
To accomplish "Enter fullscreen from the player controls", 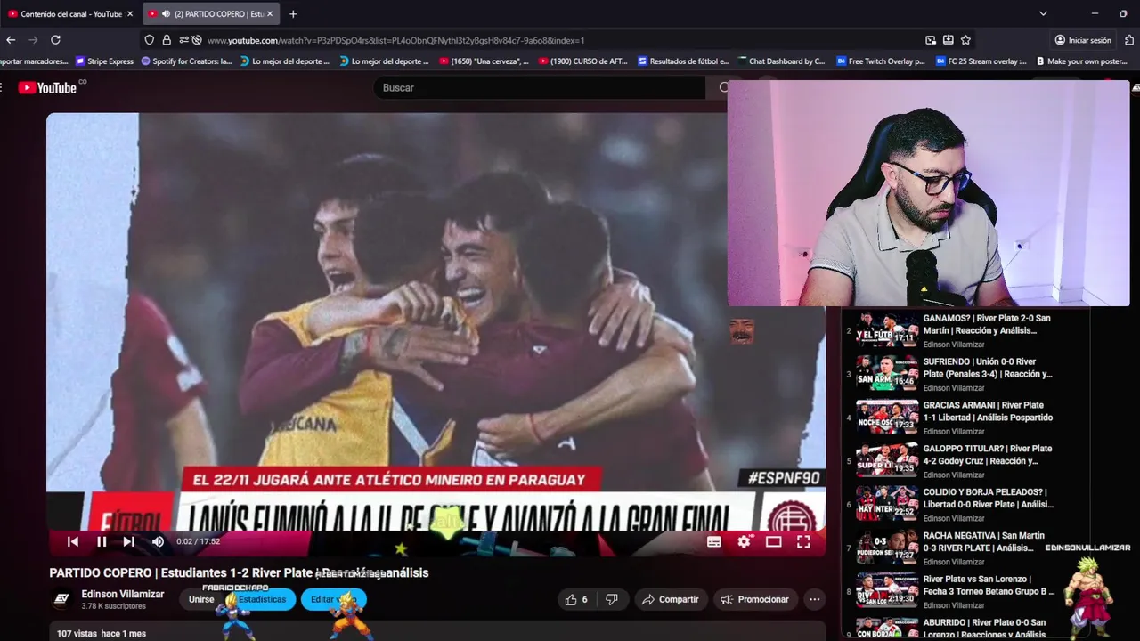I will [x=803, y=541].
